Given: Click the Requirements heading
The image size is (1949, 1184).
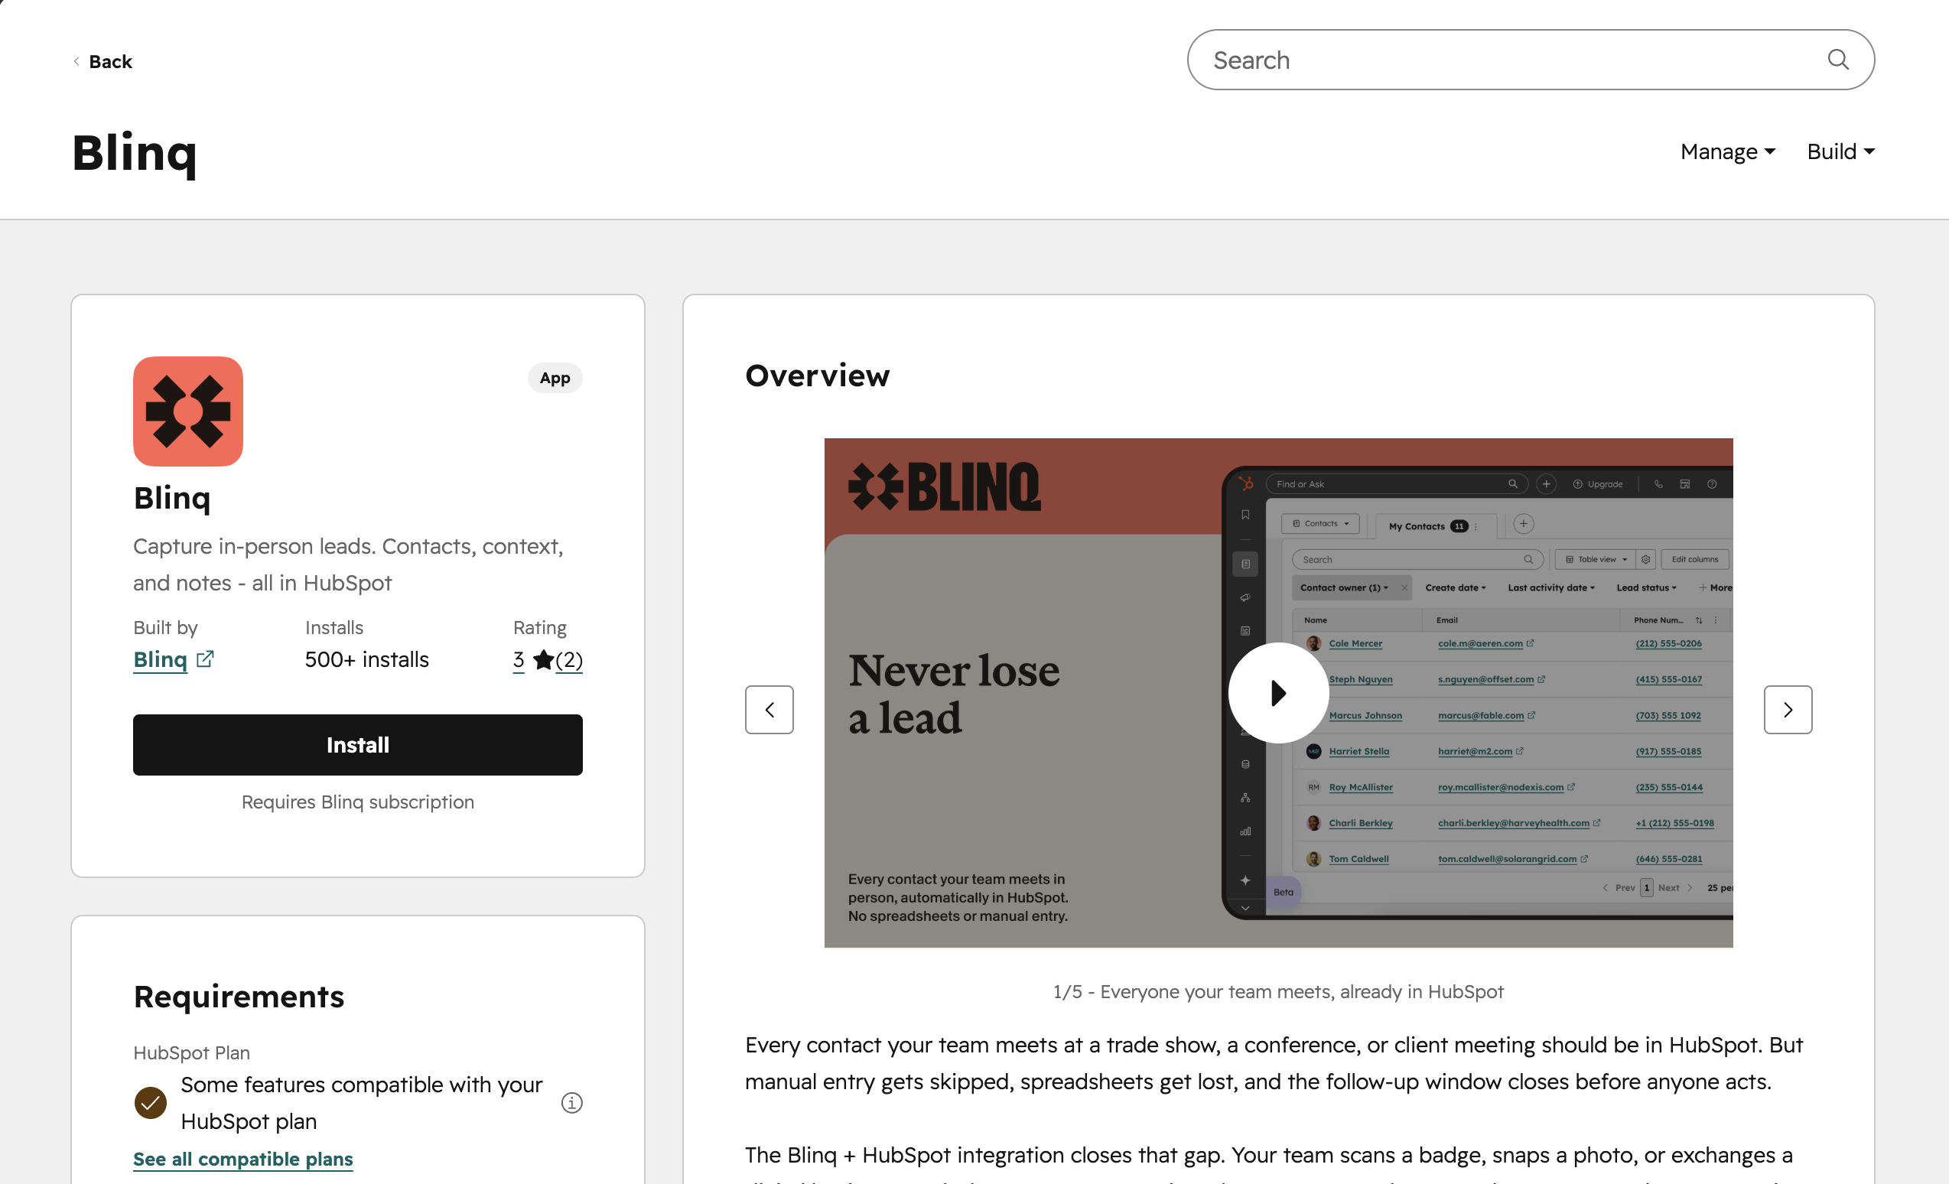Looking at the screenshot, I should [x=239, y=997].
